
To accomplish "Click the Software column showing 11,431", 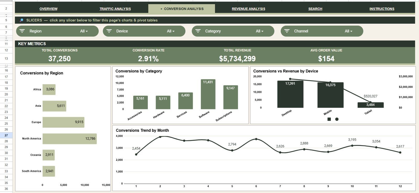I will (x=208, y=94).
